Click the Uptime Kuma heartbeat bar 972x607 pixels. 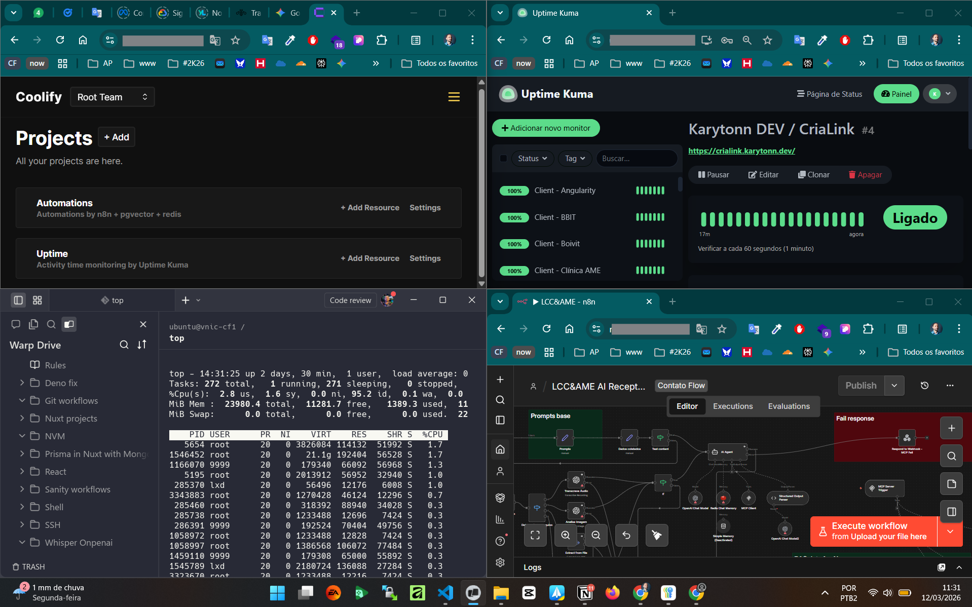(x=782, y=219)
